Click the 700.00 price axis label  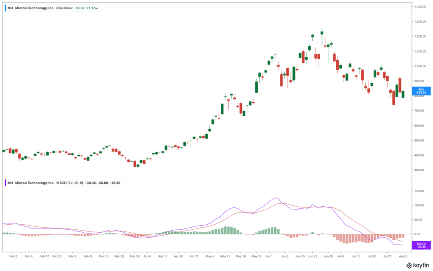(x=419, y=111)
